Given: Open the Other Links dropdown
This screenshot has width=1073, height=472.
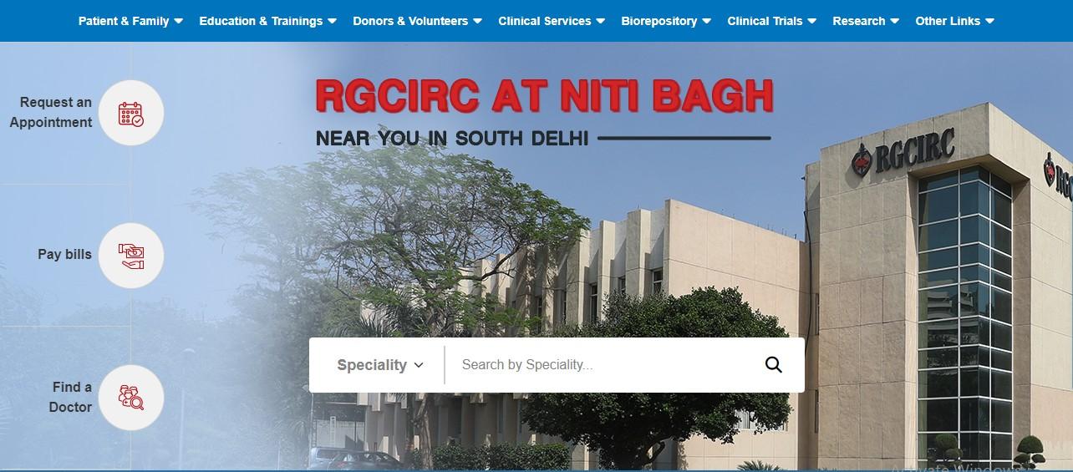Looking at the screenshot, I should point(954,21).
